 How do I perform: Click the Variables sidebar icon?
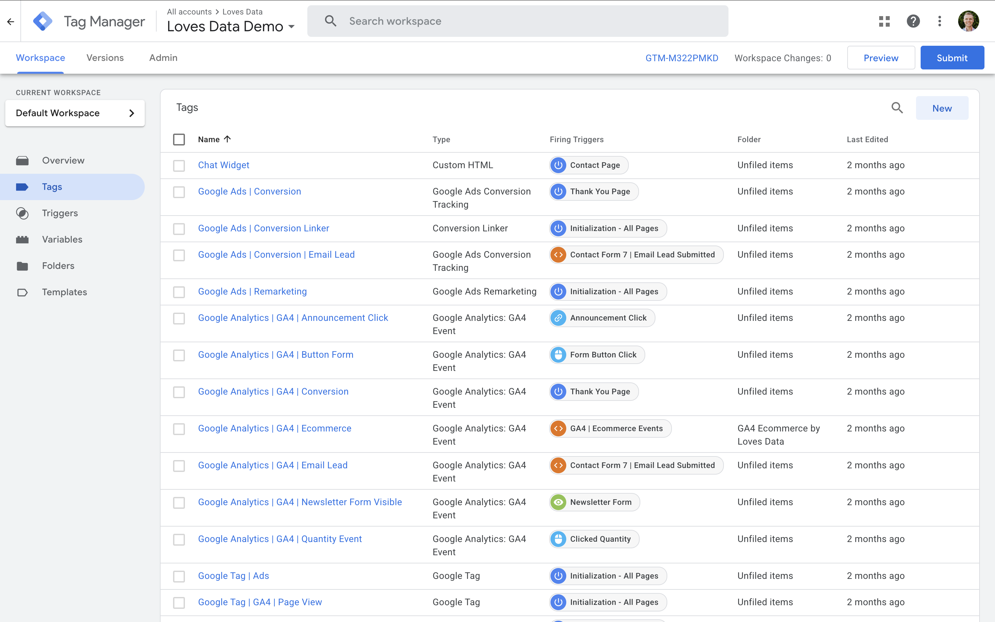(x=22, y=240)
